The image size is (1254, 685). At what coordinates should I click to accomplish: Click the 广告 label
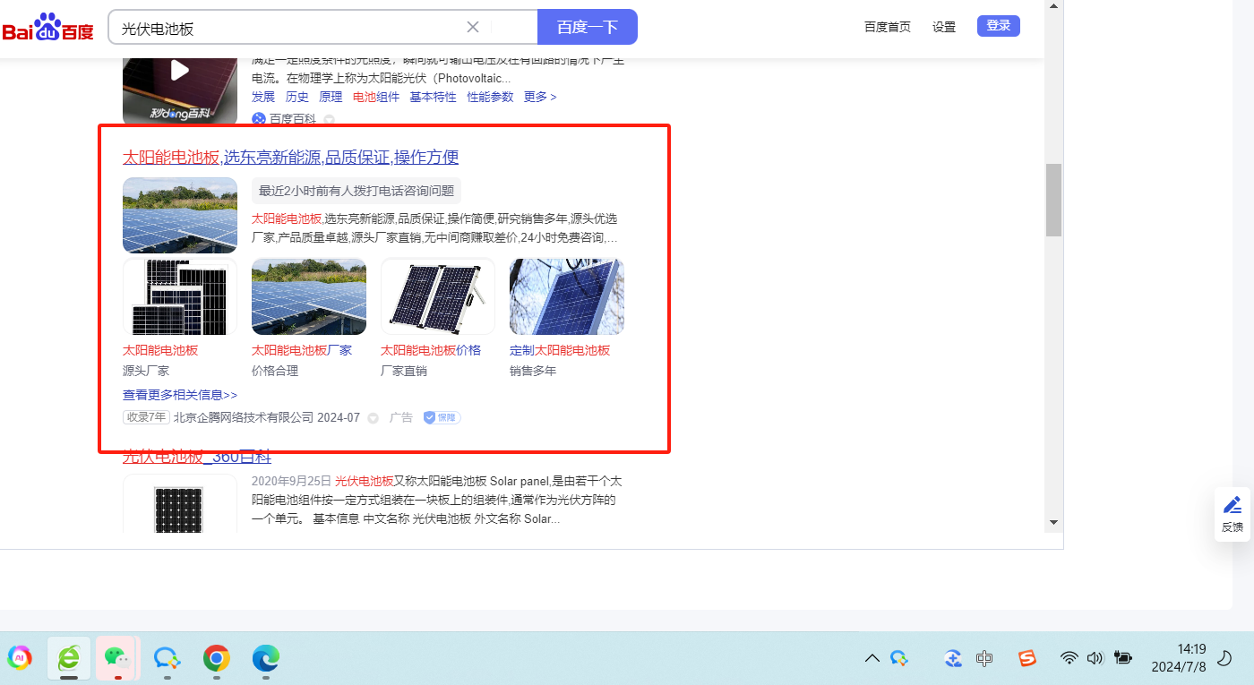point(401,417)
